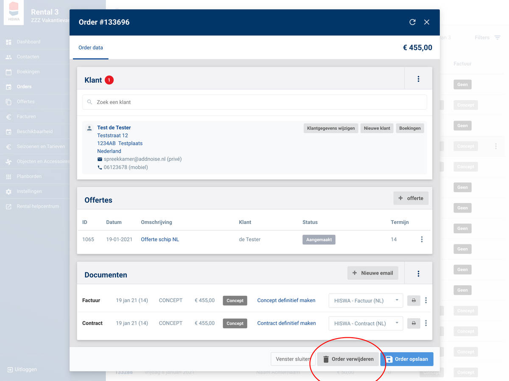Open three-dot menu for Offerte schip NL row

pyautogui.click(x=422, y=239)
